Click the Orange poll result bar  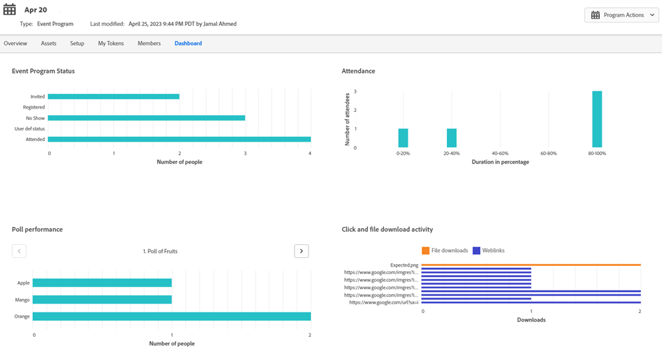172,316
